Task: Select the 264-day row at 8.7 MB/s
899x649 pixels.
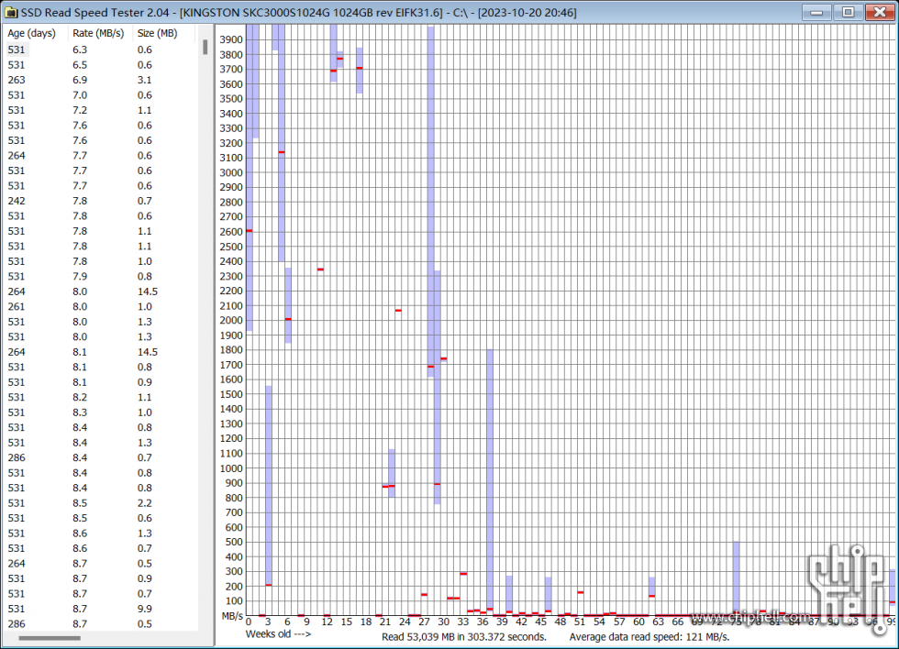Action: click(x=100, y=564)
